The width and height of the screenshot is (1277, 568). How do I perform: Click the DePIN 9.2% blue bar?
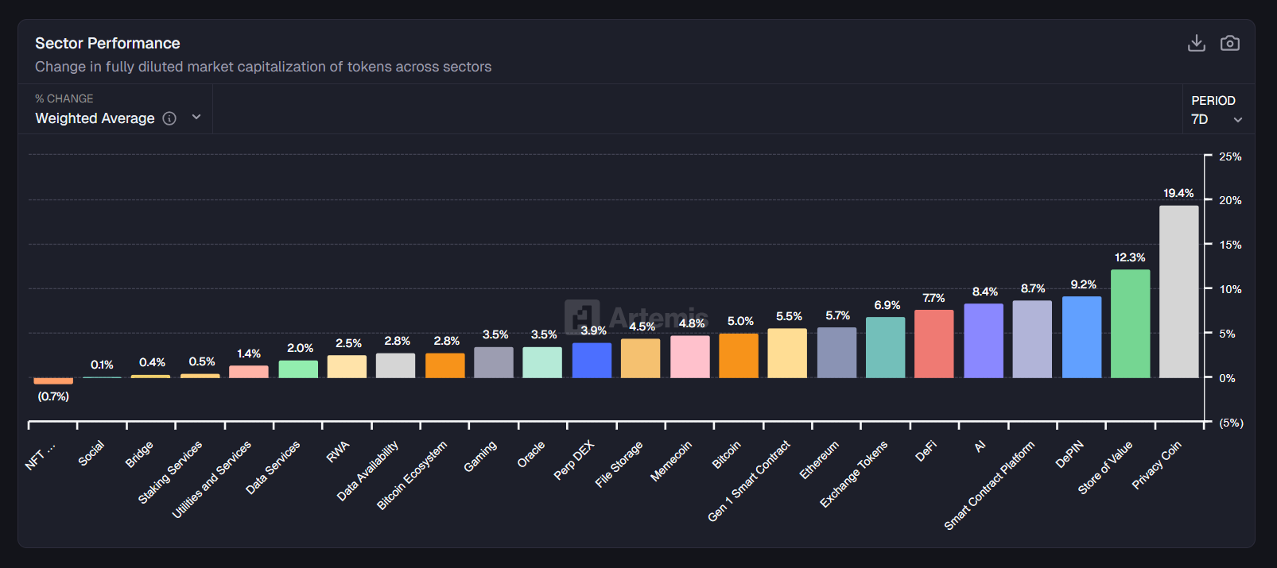tap(1081, 337)
